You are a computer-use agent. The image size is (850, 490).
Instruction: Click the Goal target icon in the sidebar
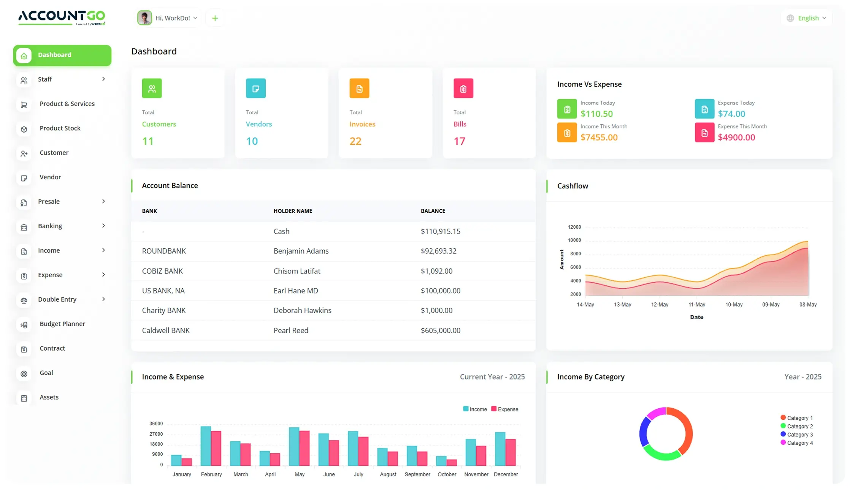[24, 374]
